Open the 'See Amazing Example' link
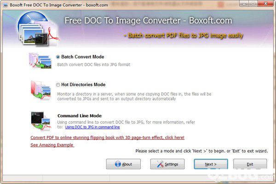Screen dimensions: 276x184 point(52,145)
